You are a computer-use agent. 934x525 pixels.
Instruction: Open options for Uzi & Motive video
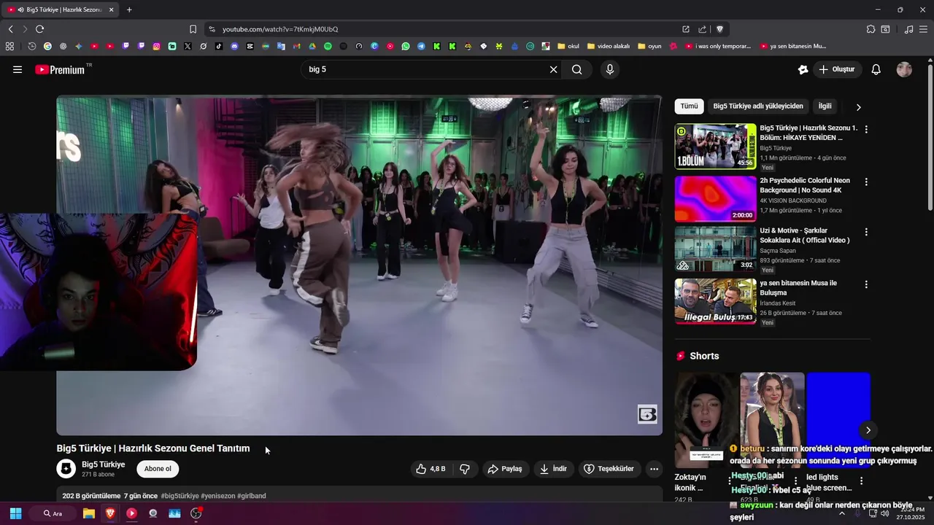866,232
